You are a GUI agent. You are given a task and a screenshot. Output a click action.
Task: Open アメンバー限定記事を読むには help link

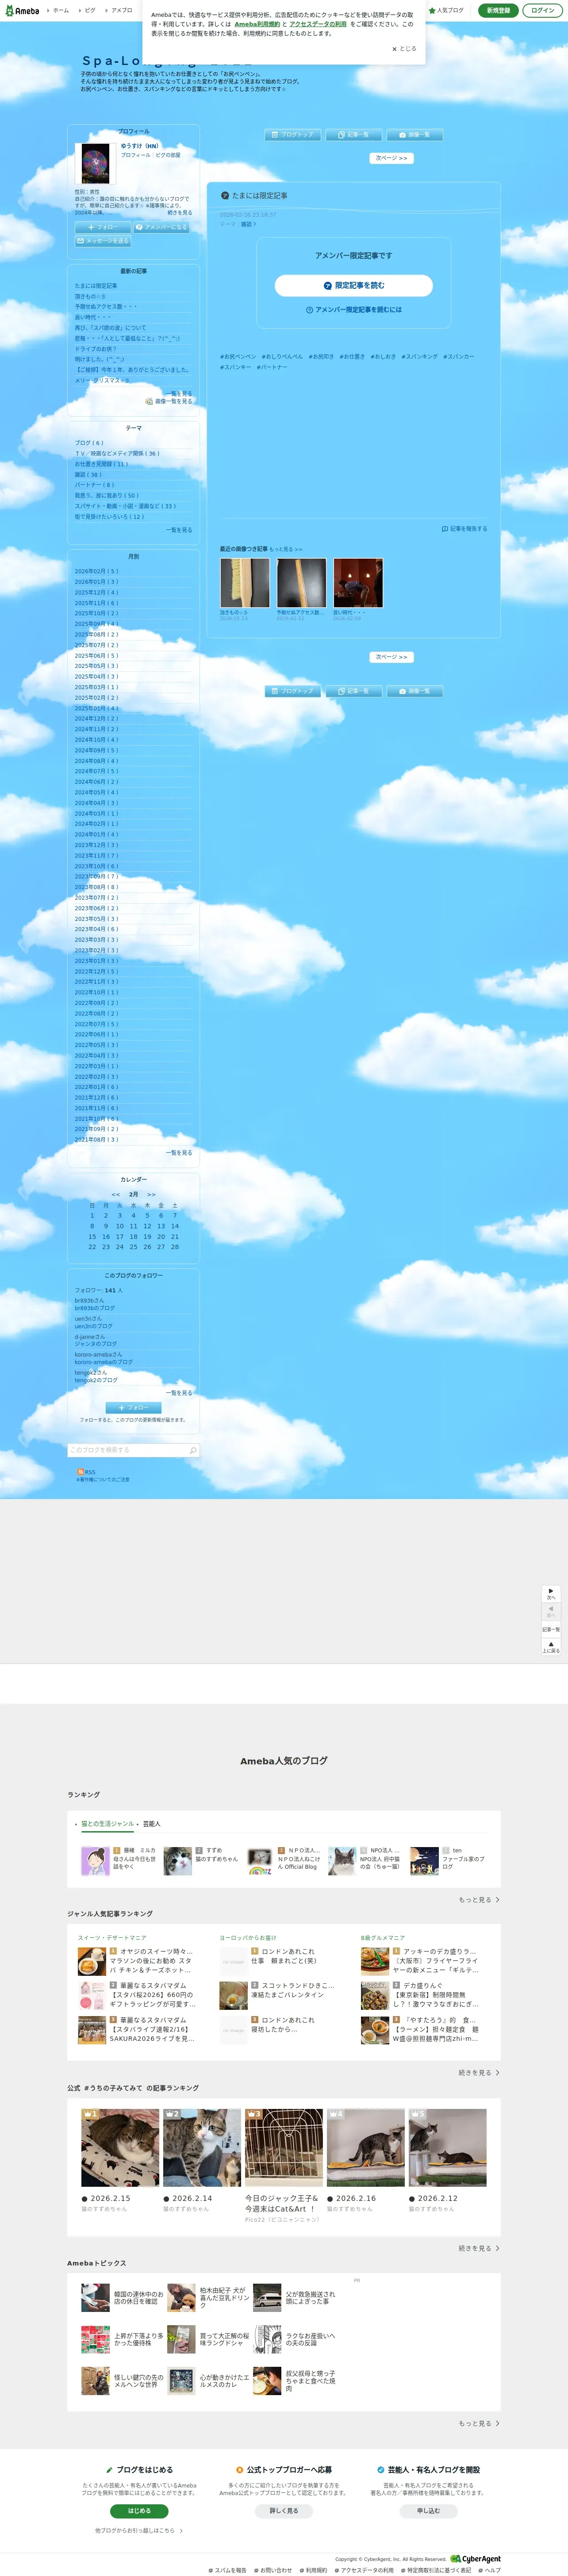click(x=354, y=310)
